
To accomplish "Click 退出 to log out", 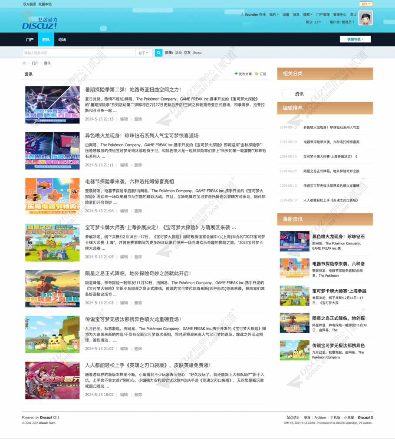I will (x=353, y=14).
